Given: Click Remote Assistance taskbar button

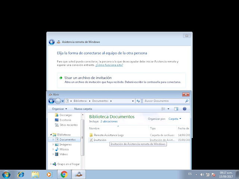Looking at the screenshot, I should click(x=79, y=175).
